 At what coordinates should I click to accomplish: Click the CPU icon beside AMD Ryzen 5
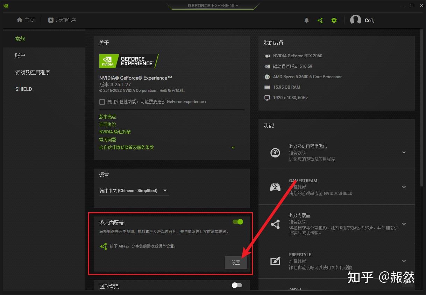point(267,77)
